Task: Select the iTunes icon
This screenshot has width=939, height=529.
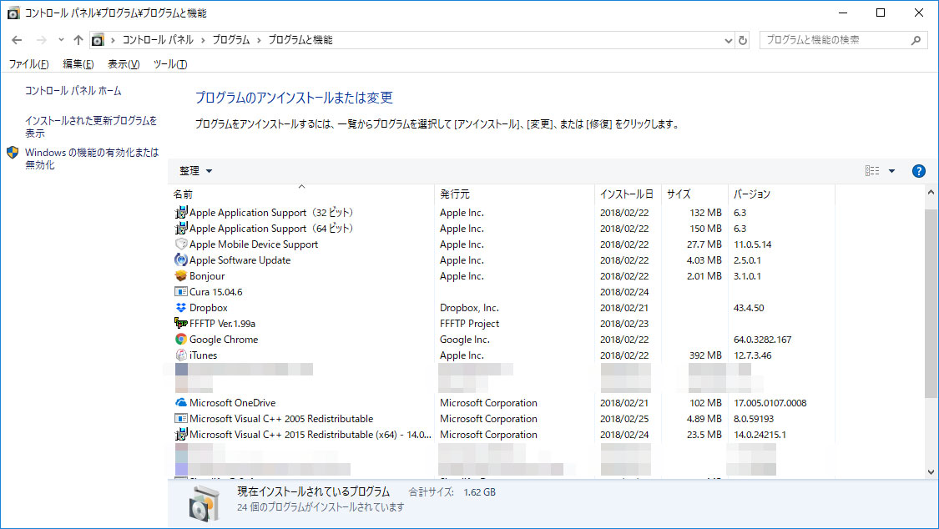Action: [181, 355]
